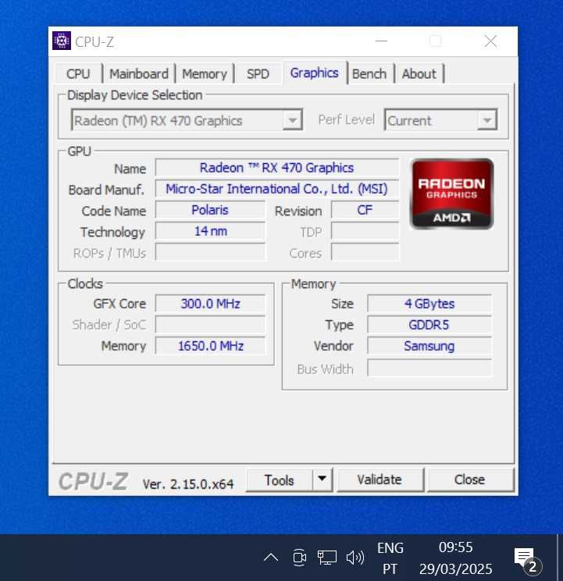Click the empty Bus Width field

click(429, 368)
